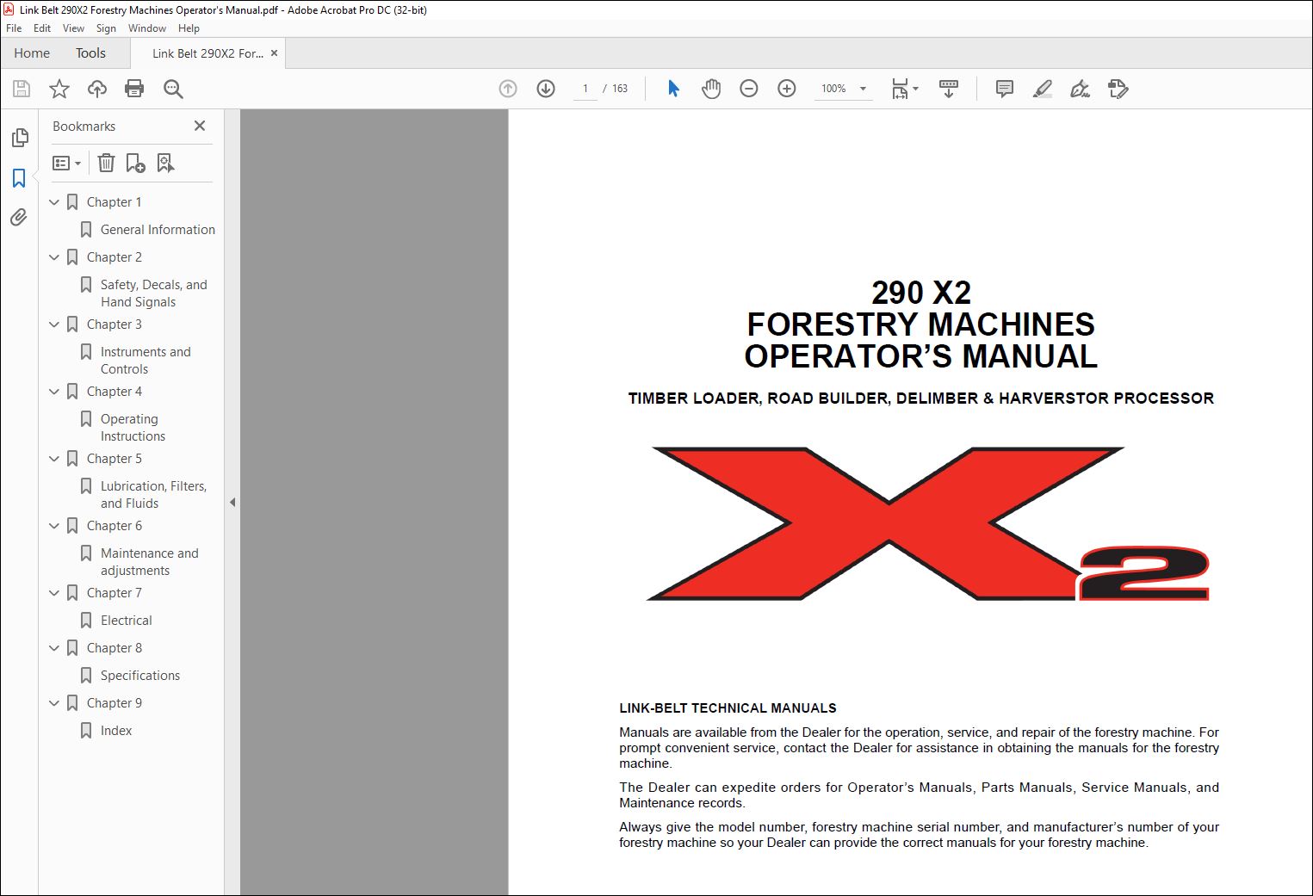Open the Window menu

pyautogui.click(x=147, y=28)
